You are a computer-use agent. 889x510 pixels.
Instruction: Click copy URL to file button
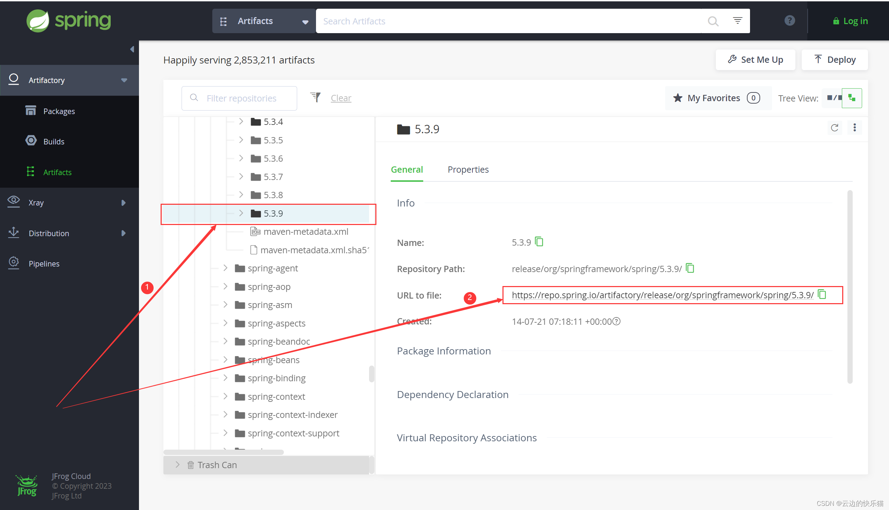point(822,295)
